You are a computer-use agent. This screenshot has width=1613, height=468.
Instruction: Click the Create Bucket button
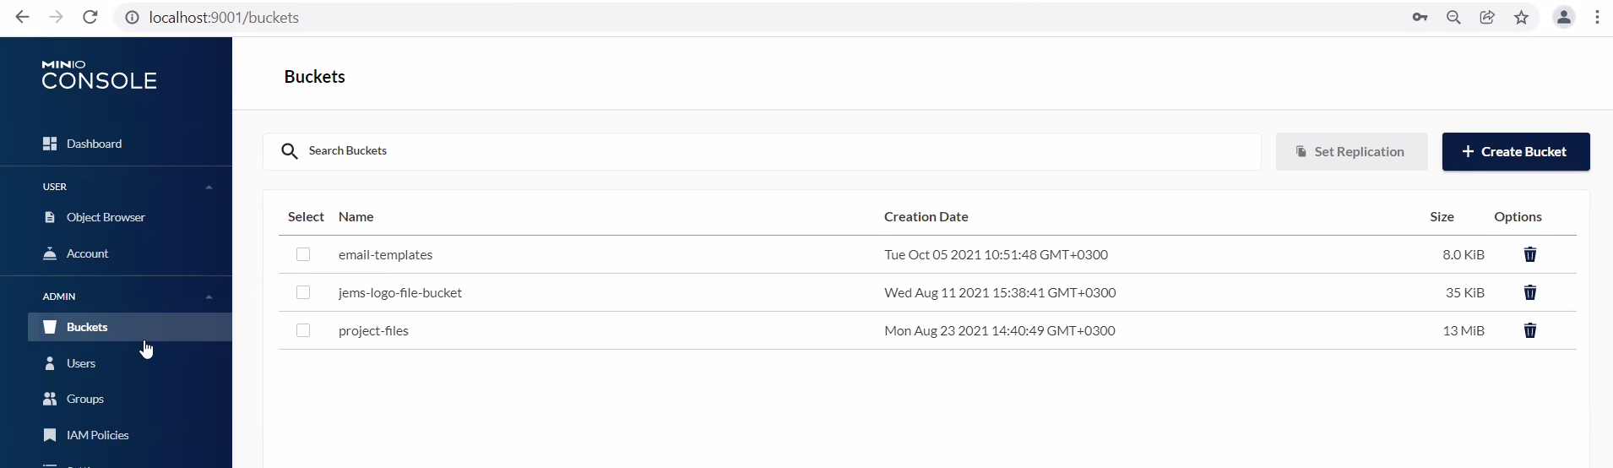point(1515,151)
